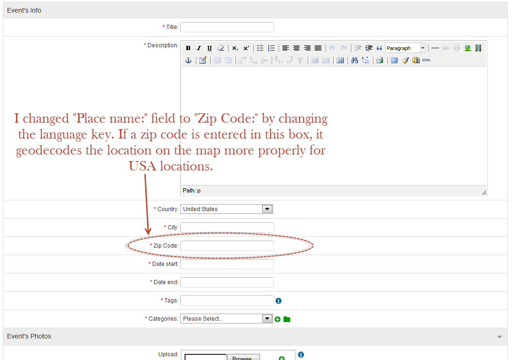Toggle bold formatting in the description editor
512x360 pixels.
click(188, 48)
